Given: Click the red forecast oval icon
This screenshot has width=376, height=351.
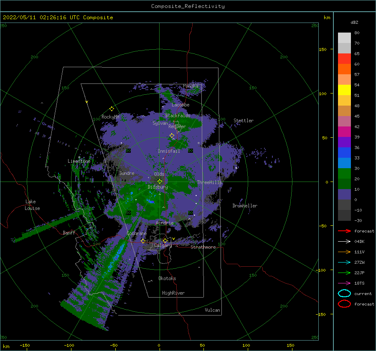Looking at the screenshot, I should point(344,304).
